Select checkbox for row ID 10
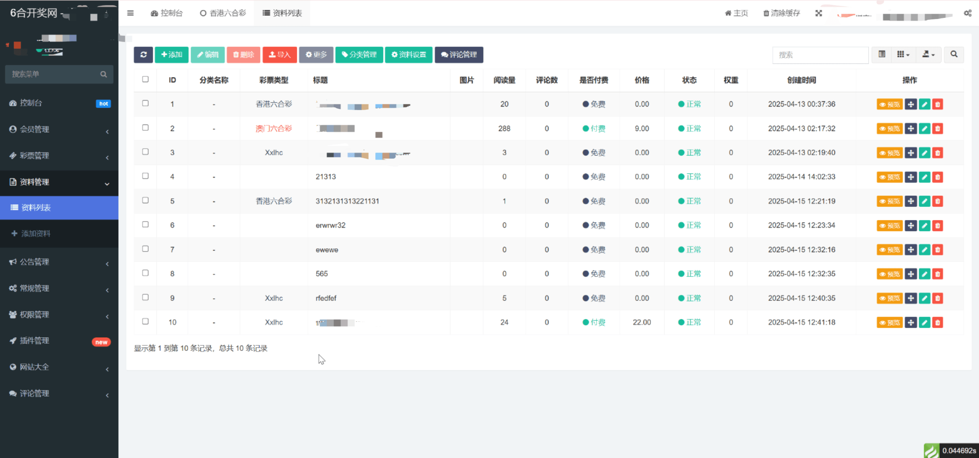979x458 pixels. click(x=145, y=321)
